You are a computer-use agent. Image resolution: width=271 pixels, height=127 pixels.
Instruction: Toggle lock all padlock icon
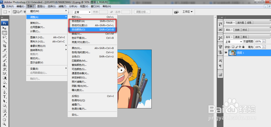tap(243, 47)
